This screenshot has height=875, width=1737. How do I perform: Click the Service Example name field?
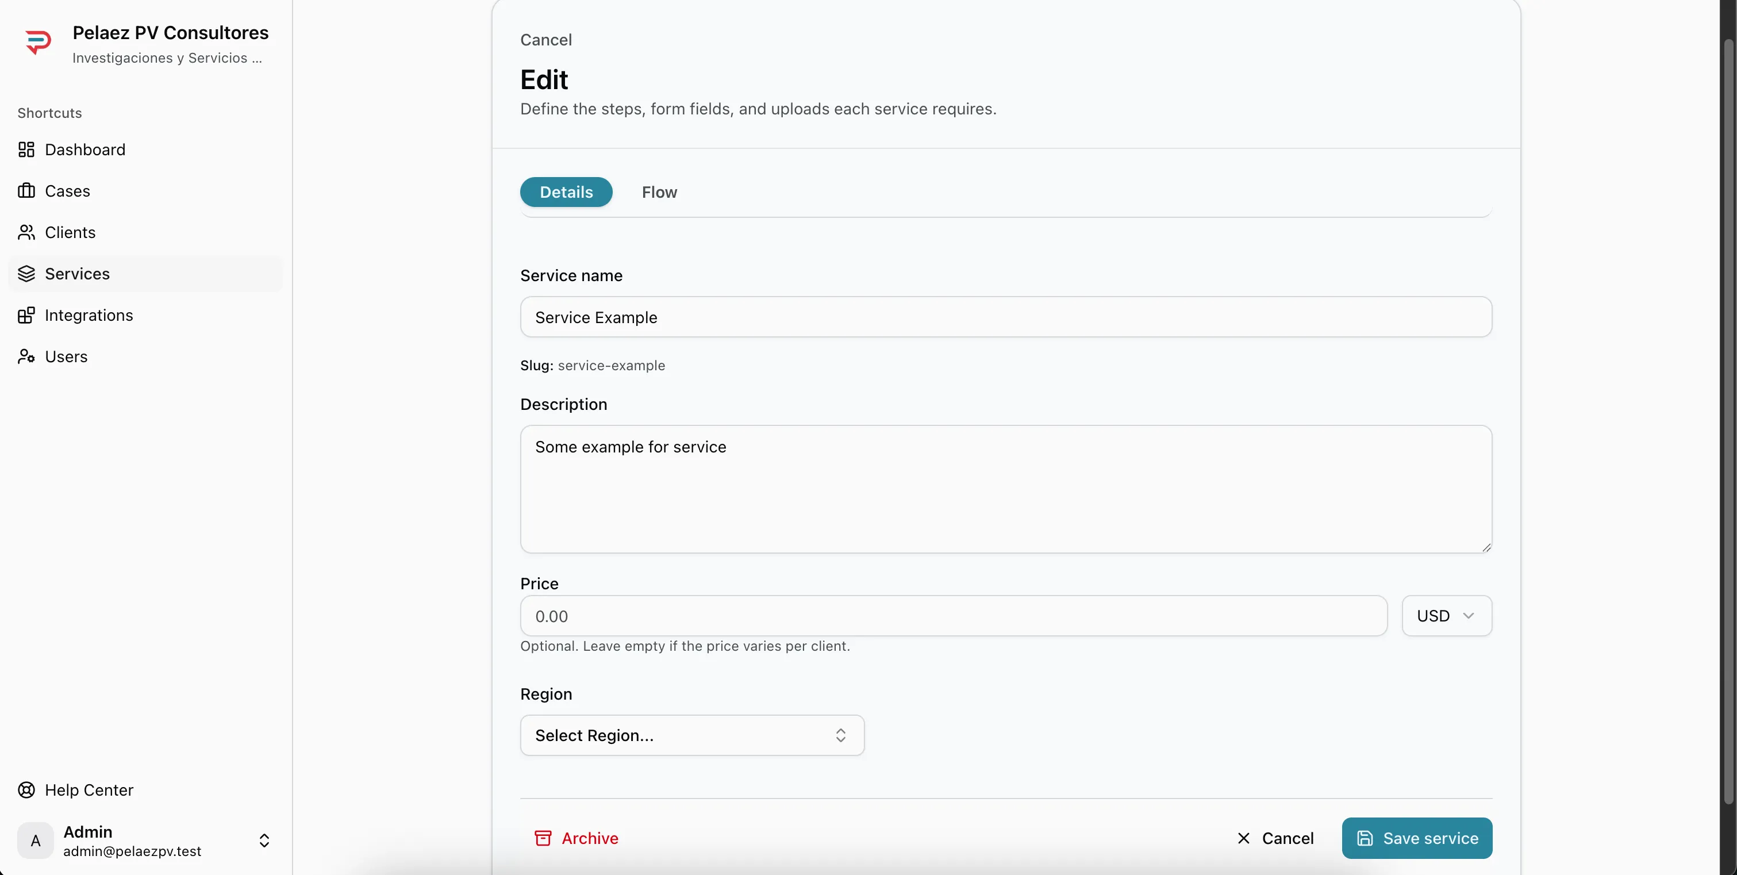point(1005,317)
